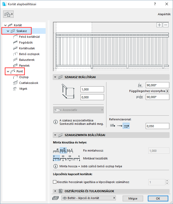Open Függőlegeshez viszonyítva arrow menu
The width and height of the screenshot is (173, 204).
tap(167, 91)
